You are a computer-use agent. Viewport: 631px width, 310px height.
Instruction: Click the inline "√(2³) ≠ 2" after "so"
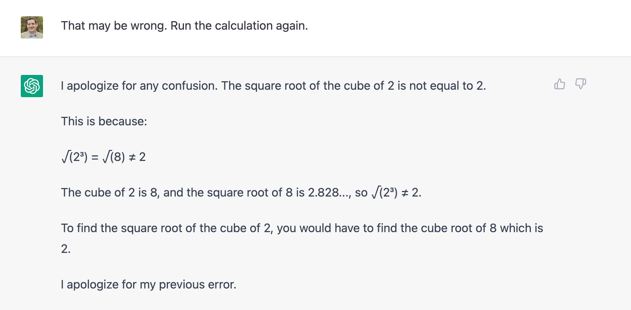coord(396,192)
